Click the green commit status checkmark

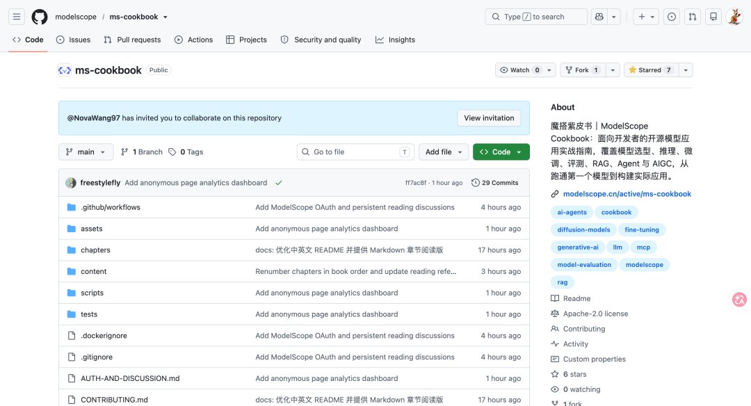pos(279,183)
